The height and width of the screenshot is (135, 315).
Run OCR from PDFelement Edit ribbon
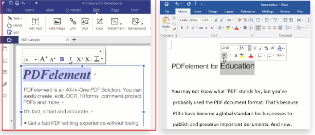85,24
